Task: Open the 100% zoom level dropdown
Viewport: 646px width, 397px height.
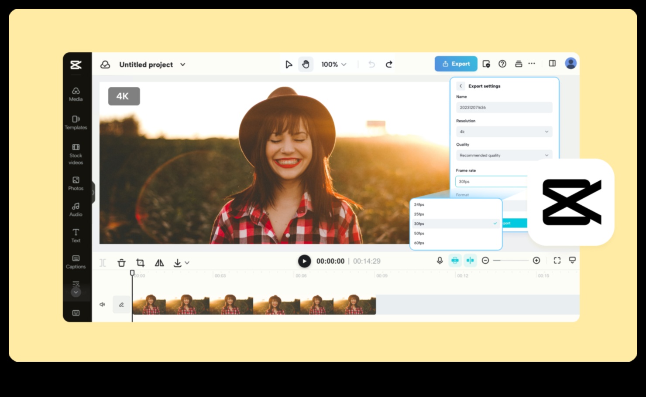Action: click(x=334, y=64)
